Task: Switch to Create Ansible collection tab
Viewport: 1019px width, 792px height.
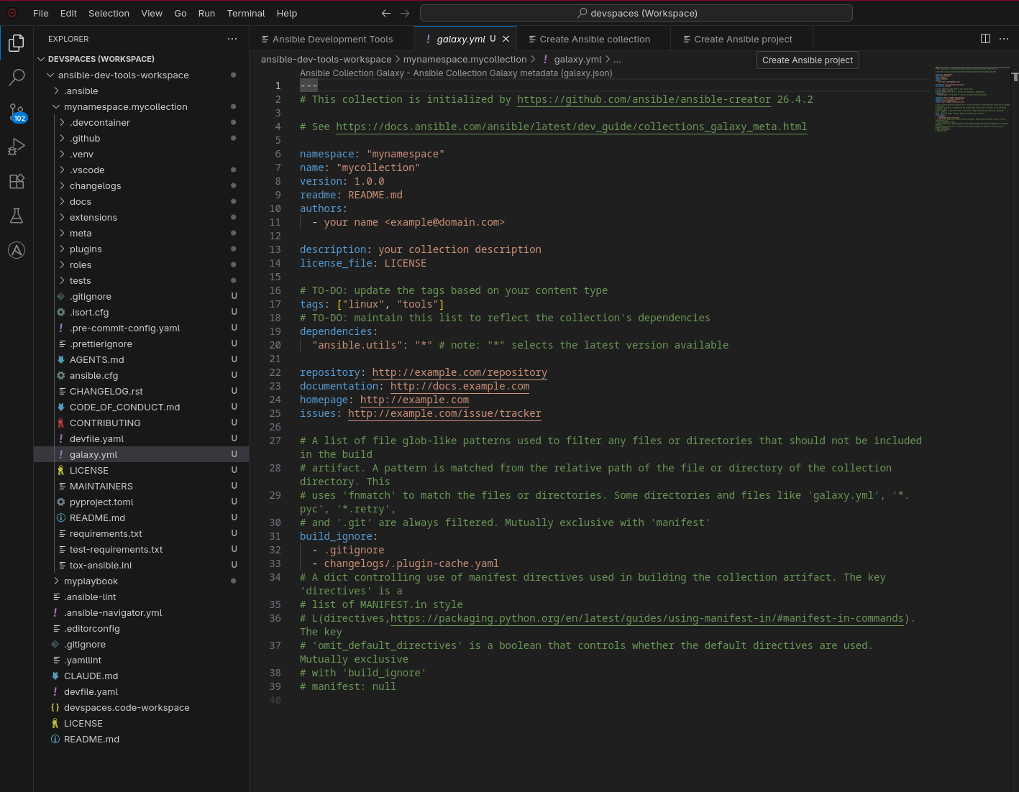Action: click(594, 39)
